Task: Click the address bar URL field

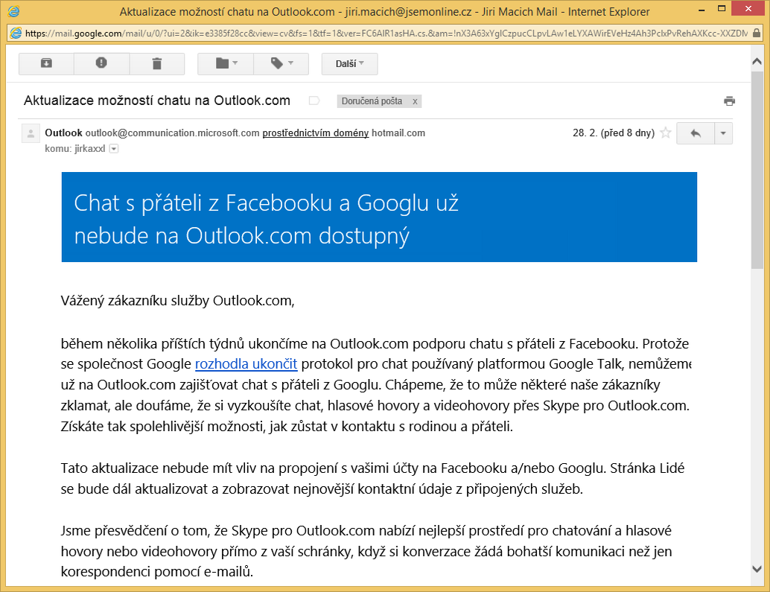Action: [387, 34]
